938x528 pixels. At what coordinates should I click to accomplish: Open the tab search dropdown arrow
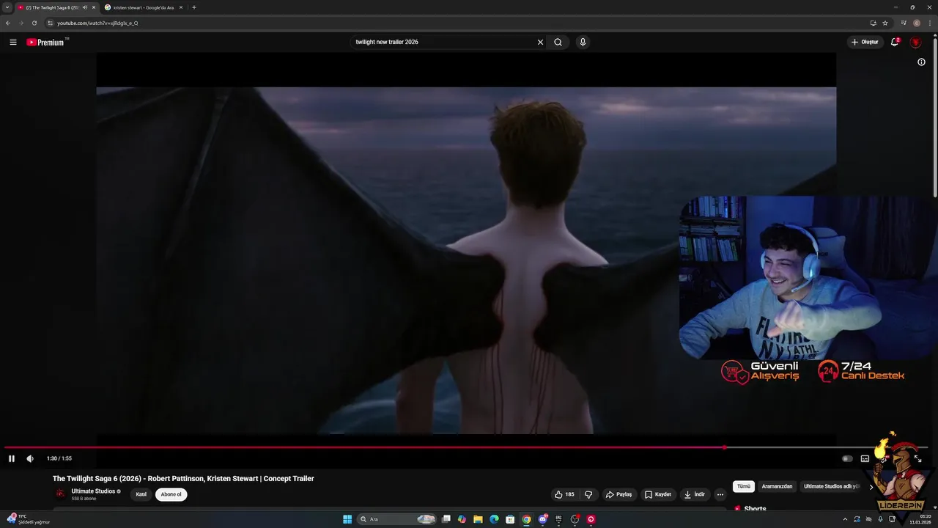pyautogui.click(x=7, y=7)
